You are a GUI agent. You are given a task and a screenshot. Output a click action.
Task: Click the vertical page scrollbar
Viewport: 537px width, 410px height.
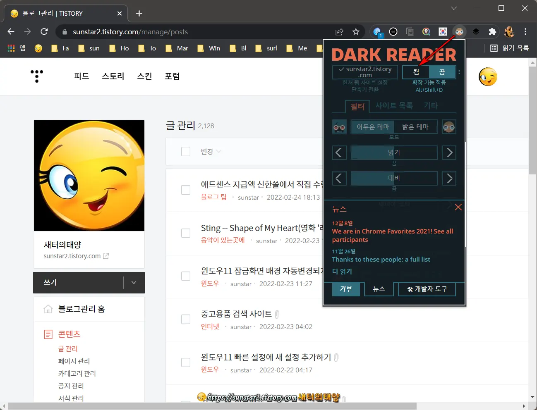click(532, 120)
